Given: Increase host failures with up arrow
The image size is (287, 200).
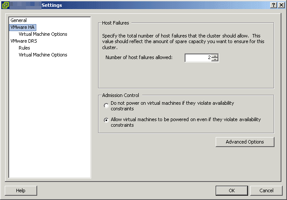Looking at the screenshot, I should tap(215, 56).
